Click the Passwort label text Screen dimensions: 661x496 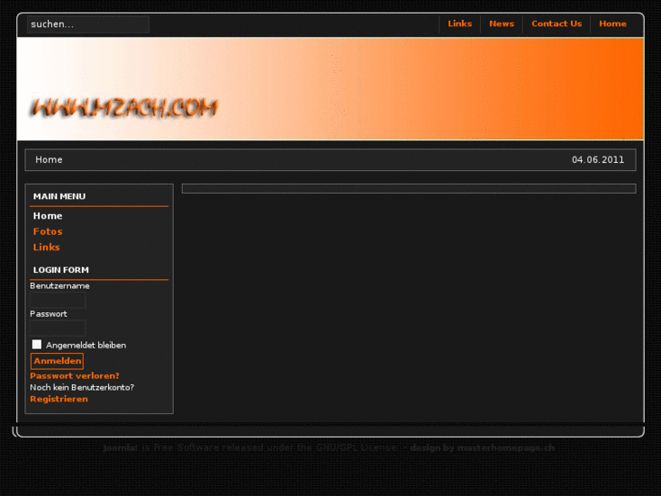[x=48, y=314]
